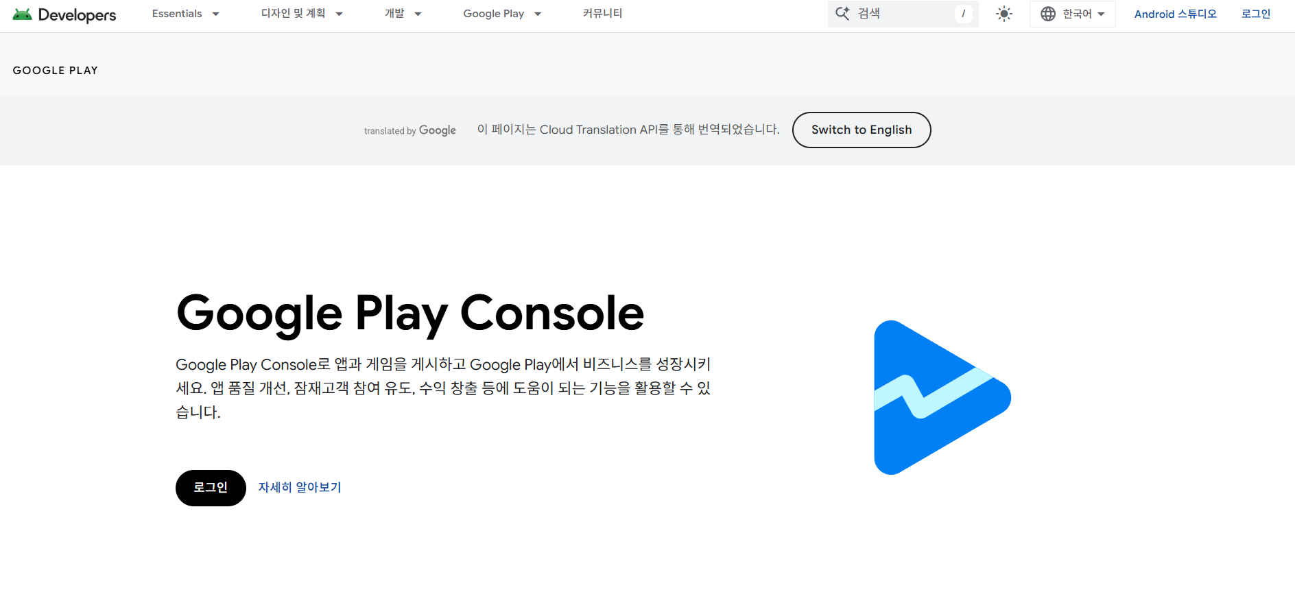The image size is (1295, 590).
Task: Expand the Essentials menu arrow
Action: [x=215, y=14]
